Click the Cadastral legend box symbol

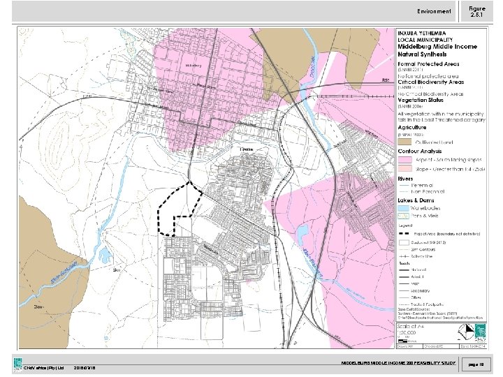pyautogui.click(x=404, y=242)
